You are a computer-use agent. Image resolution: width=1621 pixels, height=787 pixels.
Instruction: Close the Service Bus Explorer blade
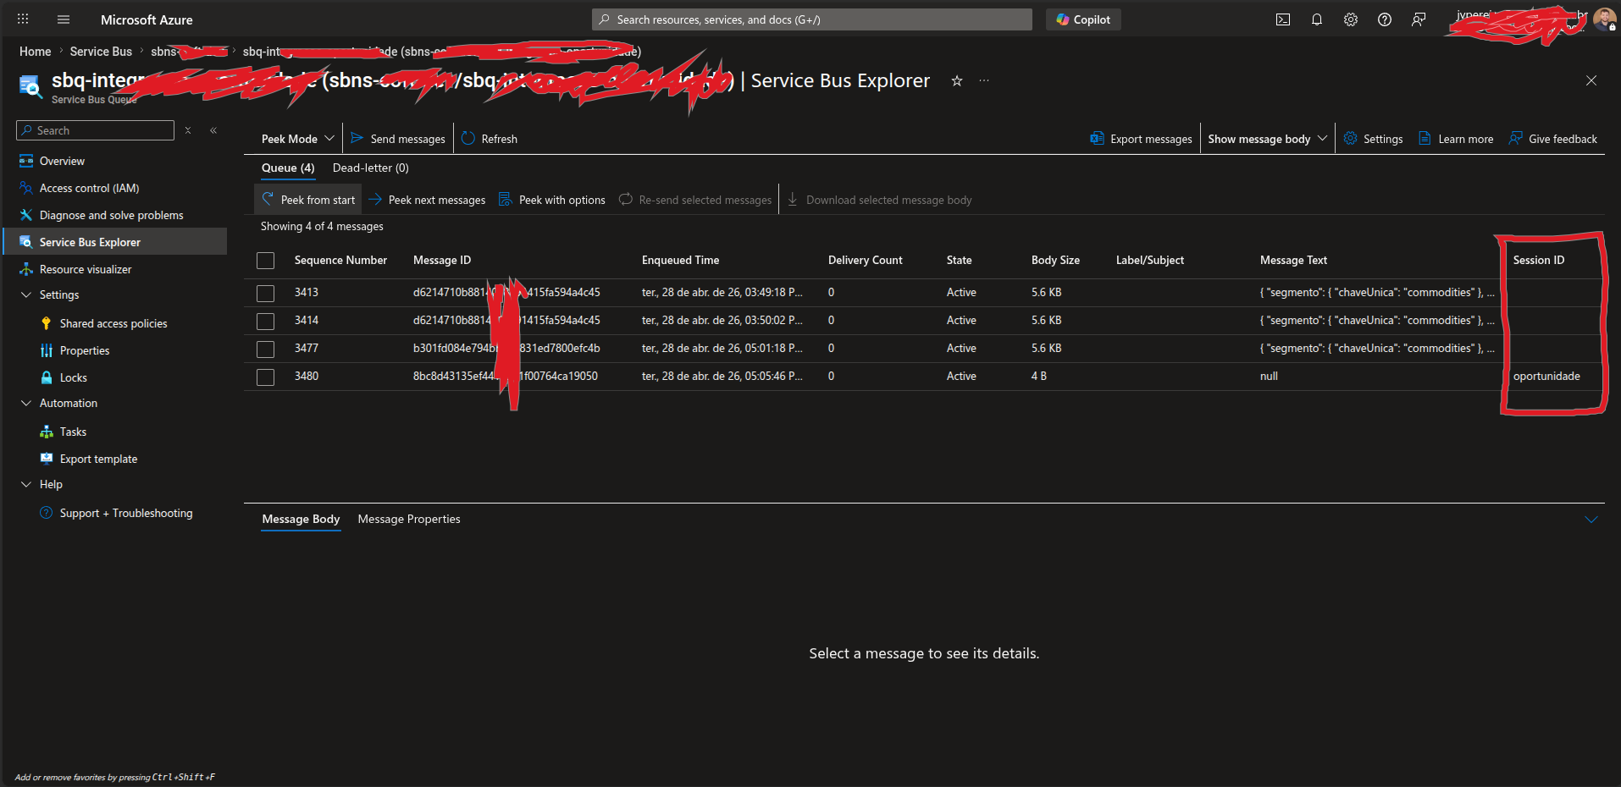tap(1591, 81)
